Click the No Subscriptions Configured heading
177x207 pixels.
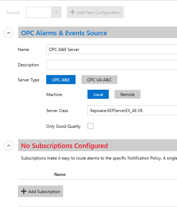coord(65,146)
